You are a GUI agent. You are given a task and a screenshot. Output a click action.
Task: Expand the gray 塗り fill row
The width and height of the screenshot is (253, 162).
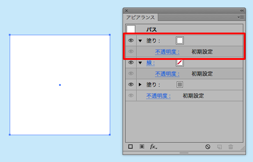(140, 85)
